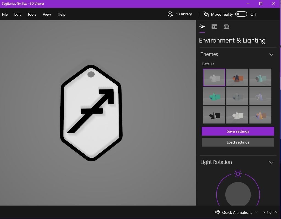Image resolution: width=281 pixels, height=219 pixels.
Task: Click the Quick Animations cube icon
Action: [217, 212]
